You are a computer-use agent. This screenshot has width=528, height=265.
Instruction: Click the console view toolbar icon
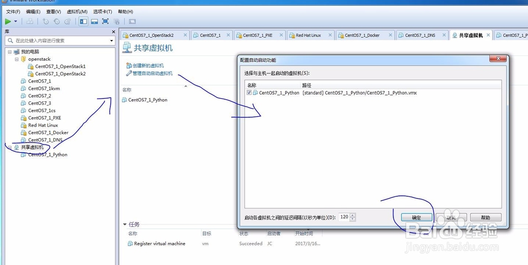pyautogui.click(x=133, y=22)
